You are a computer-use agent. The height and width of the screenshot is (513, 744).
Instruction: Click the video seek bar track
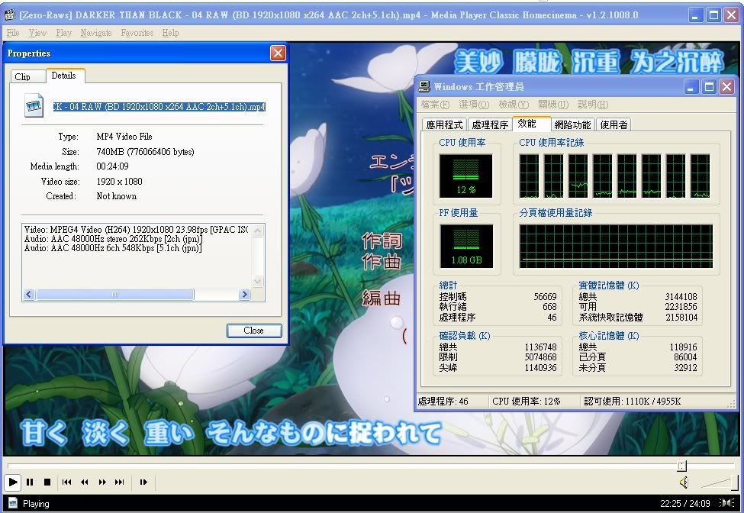tap(370, 466)
